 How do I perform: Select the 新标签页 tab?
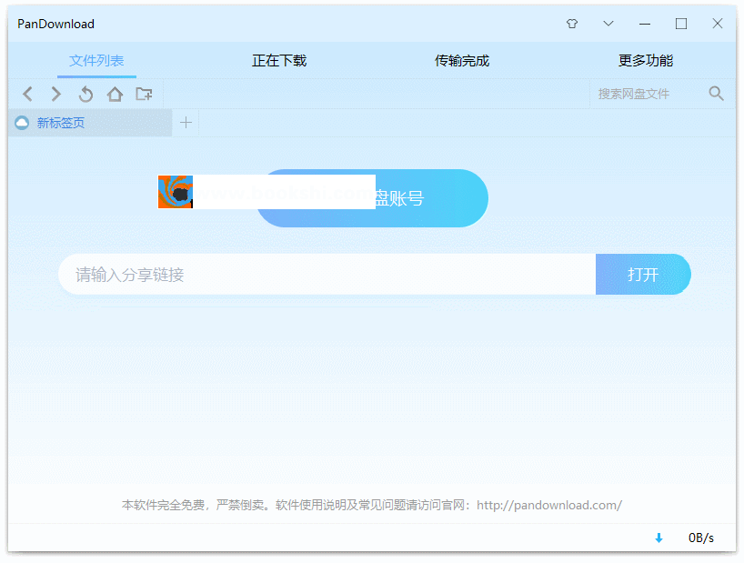click(90, 123)
